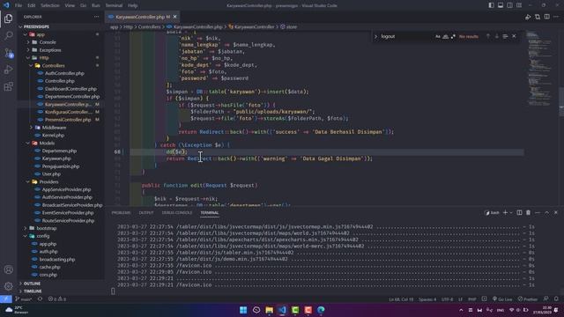
Task: Open AuthController.php in explorer
Action: 64,73
